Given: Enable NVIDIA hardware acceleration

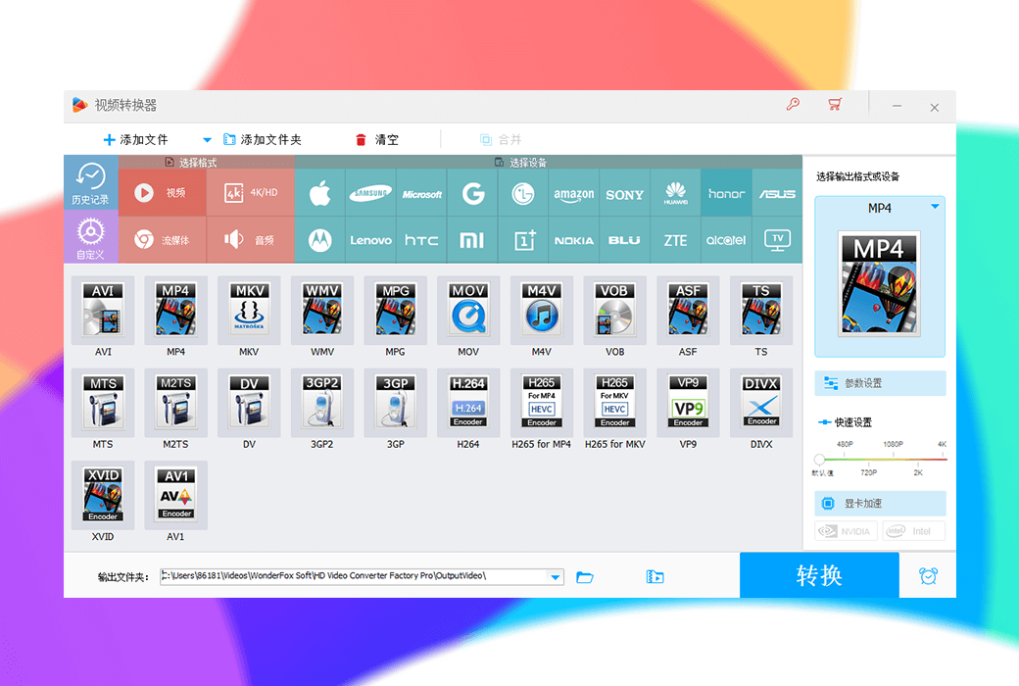Looking at the screenshot, I should pos(844,530).
